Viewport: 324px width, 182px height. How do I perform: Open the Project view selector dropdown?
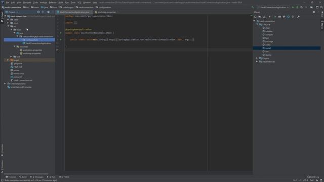(x=12, y=12)
